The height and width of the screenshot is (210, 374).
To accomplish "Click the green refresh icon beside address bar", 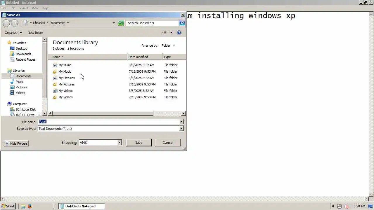I will [x=121, y=23].
